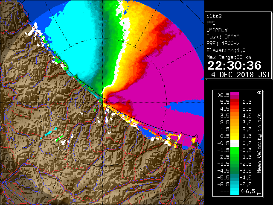Pick the bright green swatch below white band
Image resolution: width=273 pixels, height=205 pixels.
[x=235, y=150]
